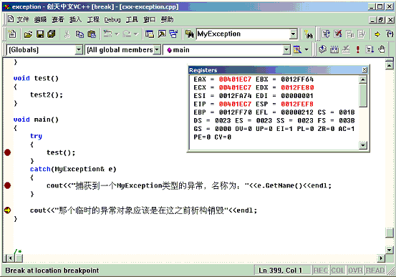Image resolution: width=396 pixels, height=277 pixels.
Task: Expand the main members dropdown
Action: coord(286,49)
